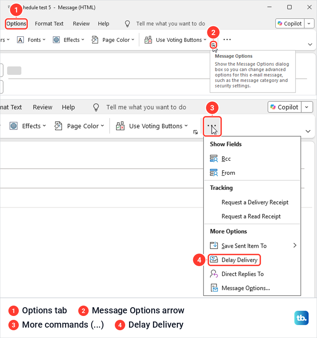The image size is (317, 338).
Task: Open the Review tab in the window with the open menu
Action: pos(43,107)
